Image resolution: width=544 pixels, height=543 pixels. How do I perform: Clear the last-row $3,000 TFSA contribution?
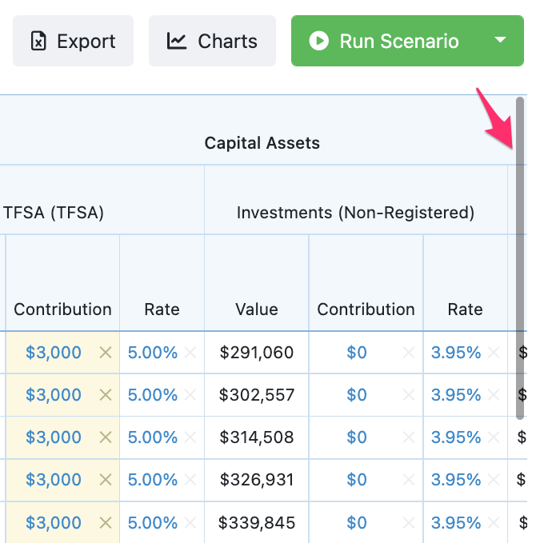(105, 523)
